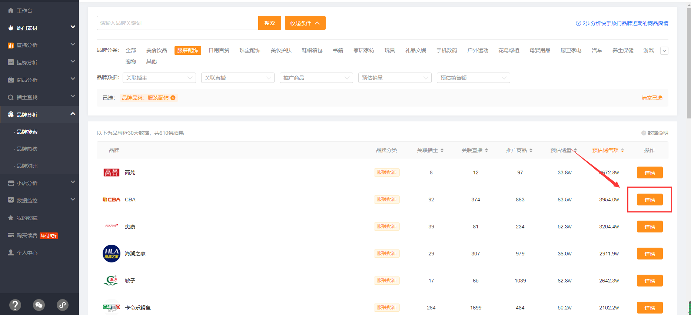Expand the 直播分析 sidebar menu

coord(73,44)
